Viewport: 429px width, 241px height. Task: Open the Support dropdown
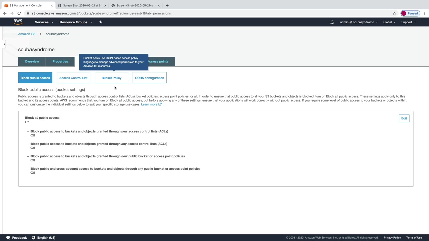click(408, 22)
